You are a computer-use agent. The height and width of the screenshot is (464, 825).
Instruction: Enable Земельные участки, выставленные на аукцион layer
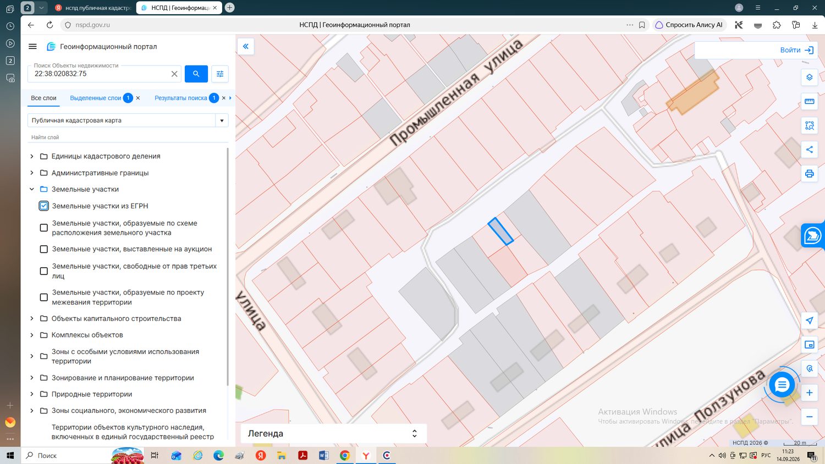click(x=44, y=249)
